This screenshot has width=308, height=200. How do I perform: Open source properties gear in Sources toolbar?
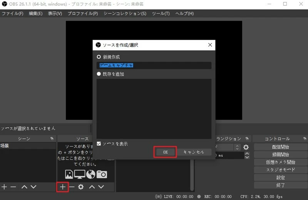(x=81, y=187)
